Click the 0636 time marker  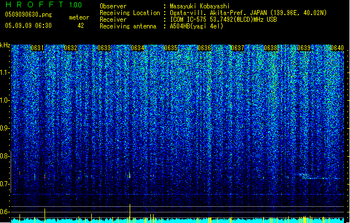[x=204, y=48]
